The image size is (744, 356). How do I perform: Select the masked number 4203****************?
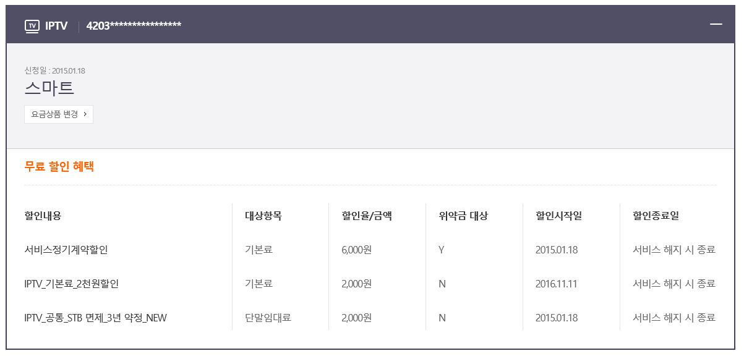(134, 26)
